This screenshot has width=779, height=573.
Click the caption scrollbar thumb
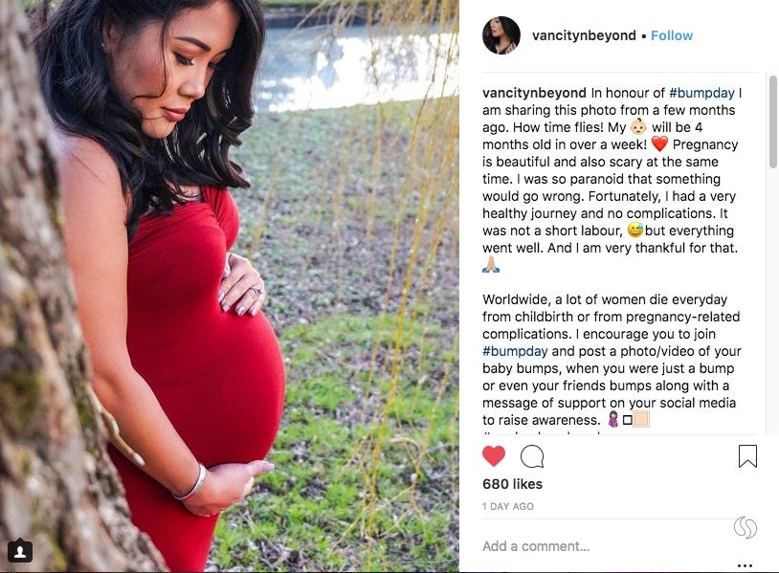pyautogui.click(x=773, y=121)
